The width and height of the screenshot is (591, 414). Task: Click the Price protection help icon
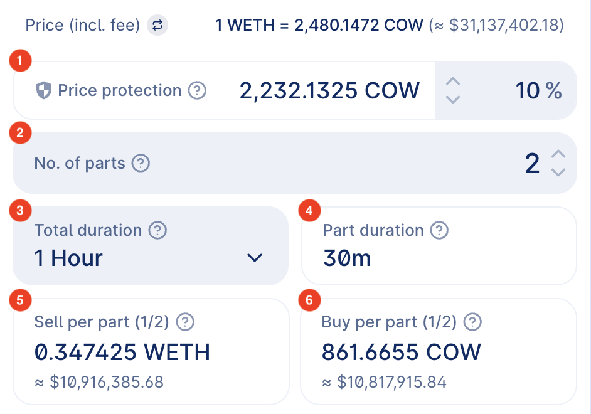[198, 91]
